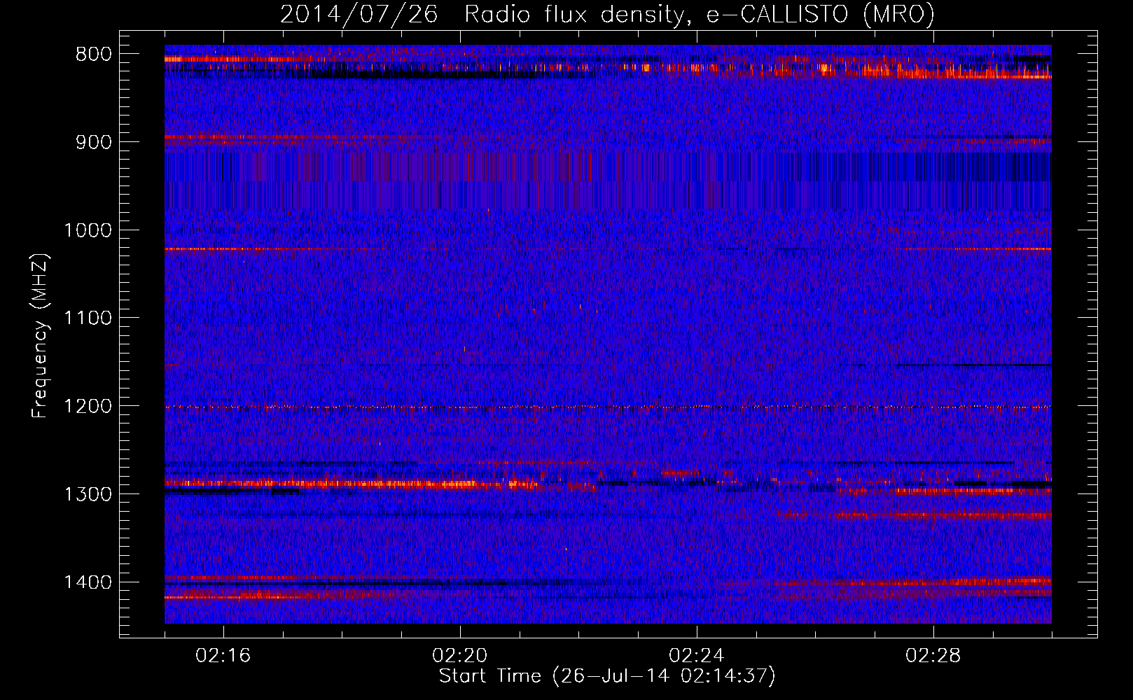Select the 800 frequency axis label
1133x700 pixels.
click(94, 55)
